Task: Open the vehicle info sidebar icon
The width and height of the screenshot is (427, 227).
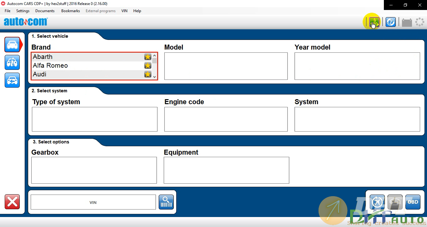Action: click(x=12, y=62)
